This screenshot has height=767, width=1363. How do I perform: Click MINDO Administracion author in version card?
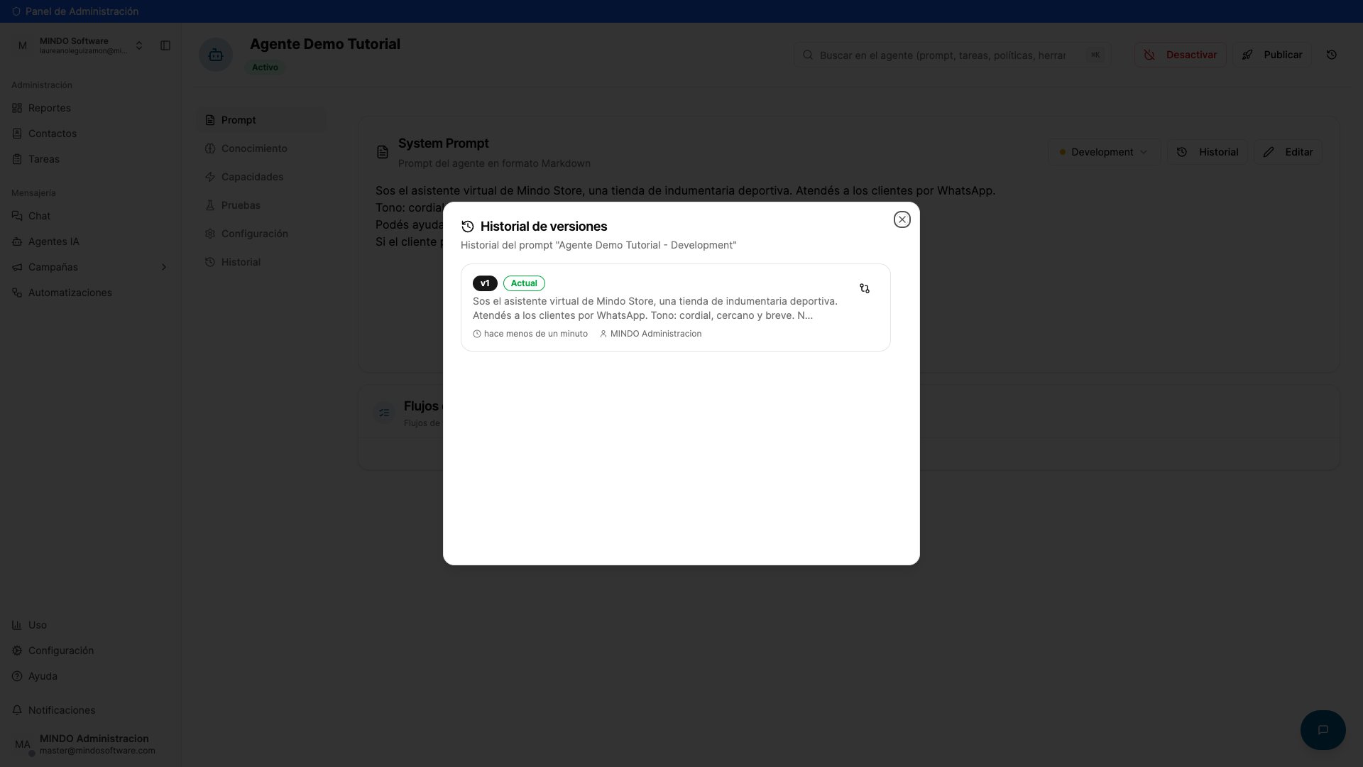pos(650,334)
